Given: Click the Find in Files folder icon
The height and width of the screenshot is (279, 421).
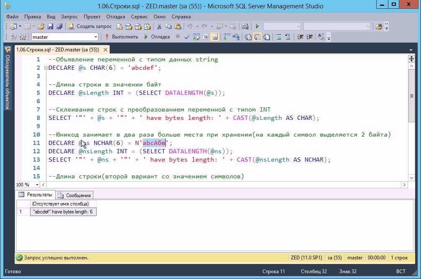Looking at the screenshot, I should click(x=379, y=27).
